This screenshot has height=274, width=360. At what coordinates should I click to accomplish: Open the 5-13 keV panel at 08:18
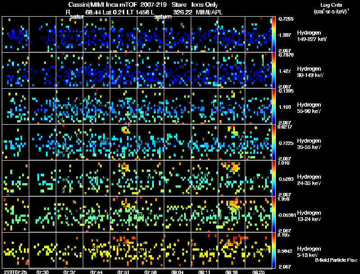231,250
